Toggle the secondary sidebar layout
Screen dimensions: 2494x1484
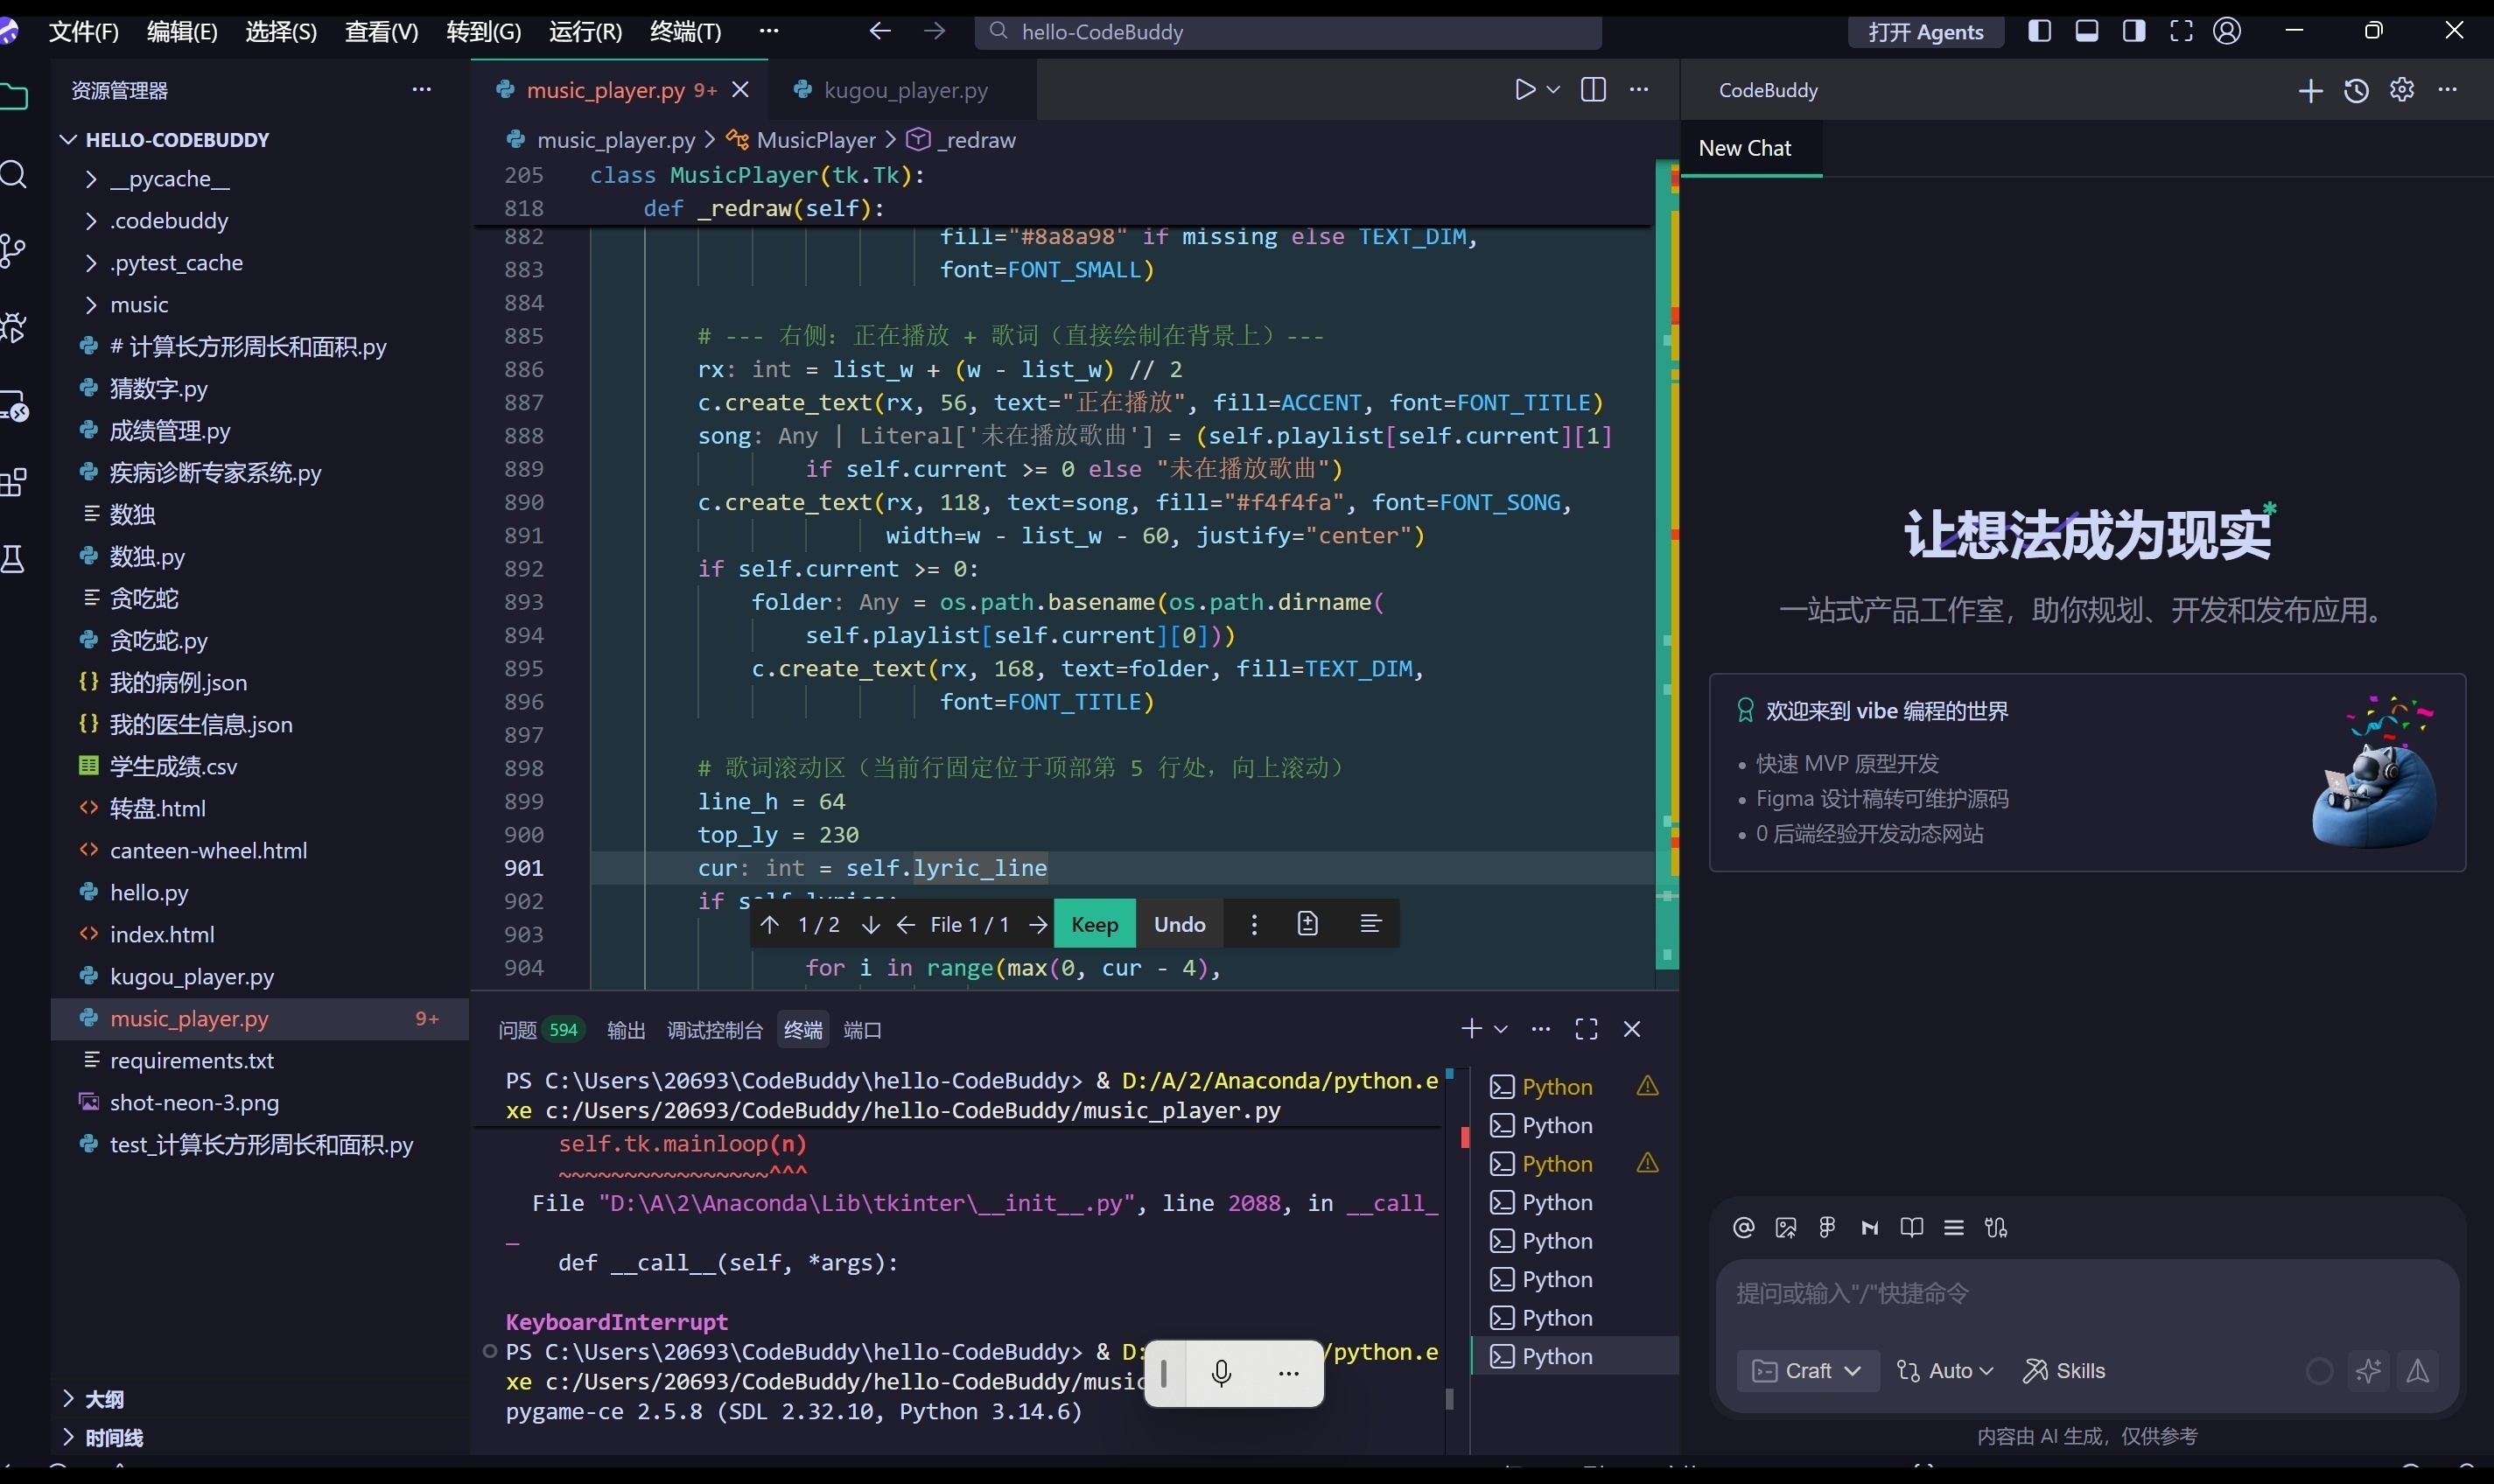tap(2134, 31)
